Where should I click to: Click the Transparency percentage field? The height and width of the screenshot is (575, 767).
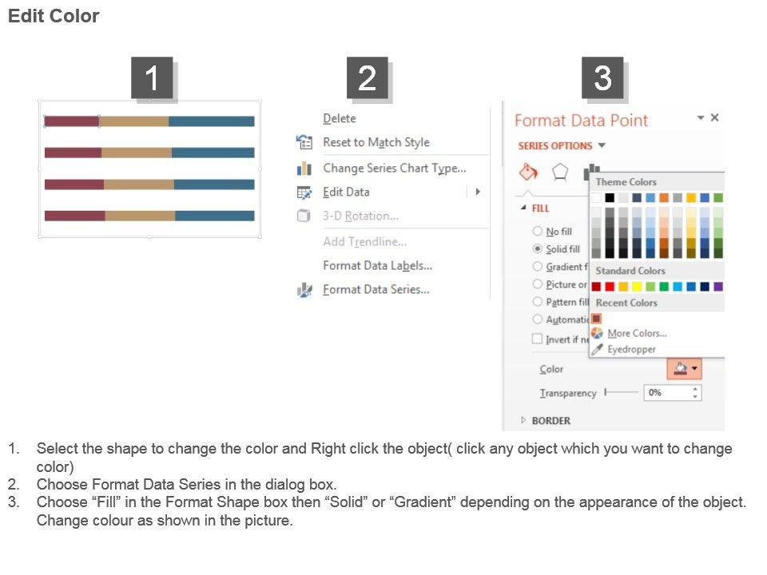pyautogui.click(x=666, y=393)
